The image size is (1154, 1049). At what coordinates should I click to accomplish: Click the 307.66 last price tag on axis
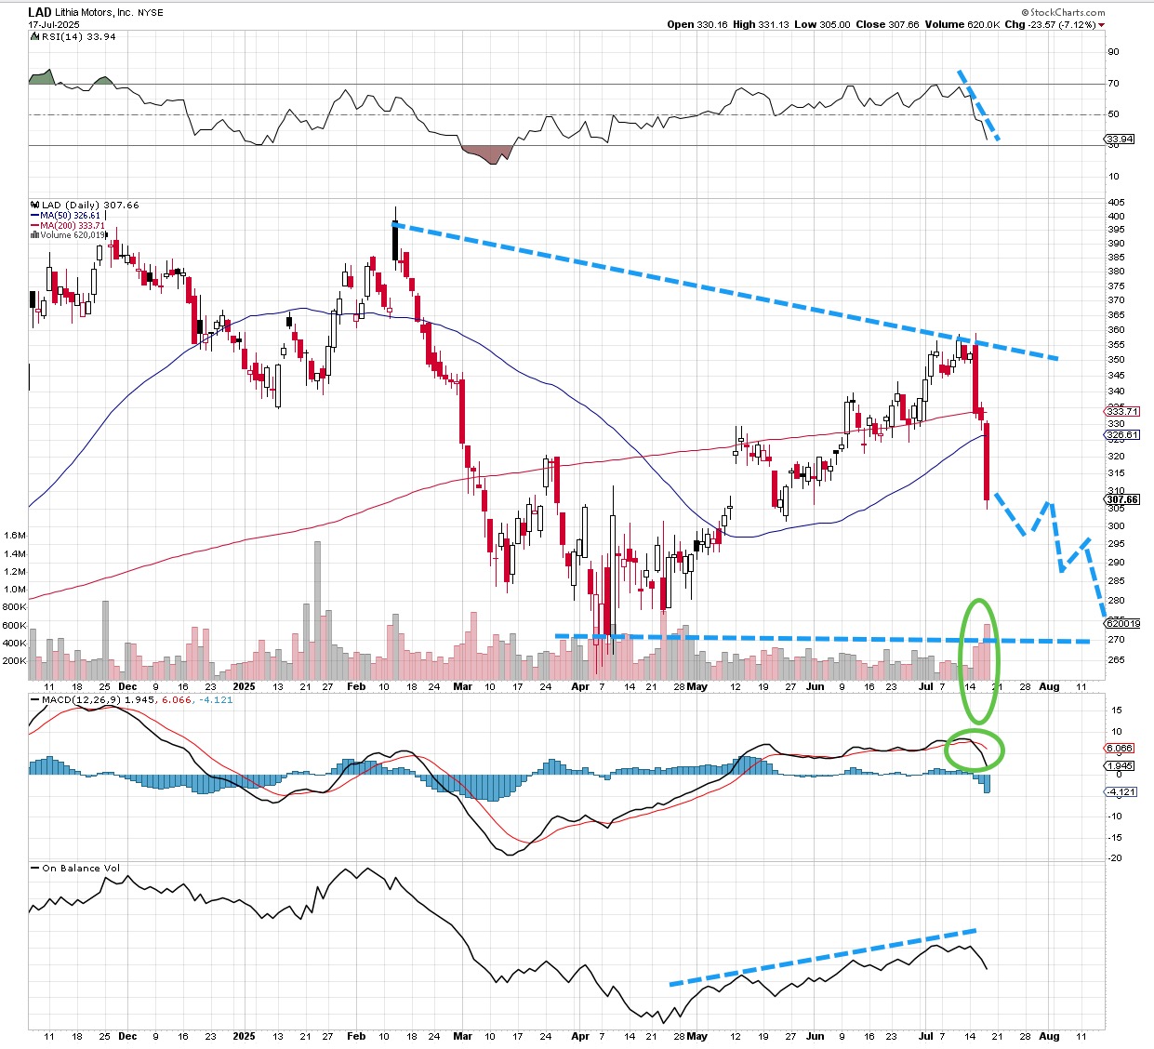[1122, 499]
